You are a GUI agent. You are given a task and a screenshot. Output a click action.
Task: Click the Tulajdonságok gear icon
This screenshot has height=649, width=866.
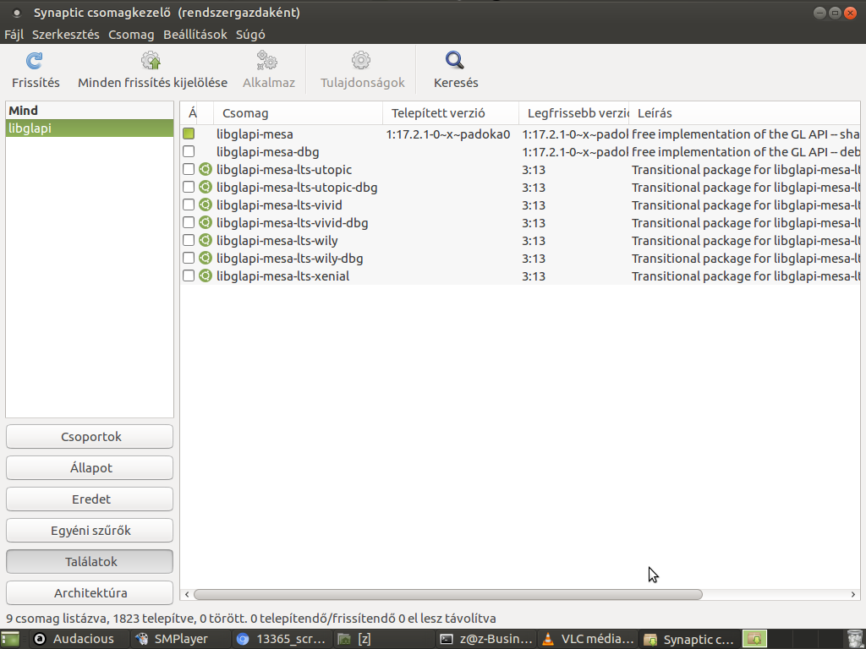click(x=361, y=61)
